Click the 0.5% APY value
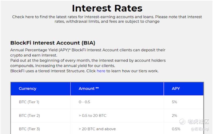The height and width of the screenshot is (134, 213). [176, 129]
